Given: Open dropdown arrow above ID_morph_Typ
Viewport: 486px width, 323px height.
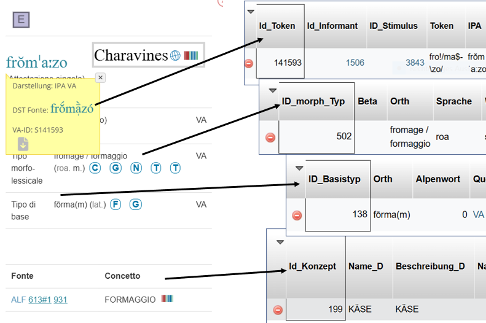Looking at the screenshot, I should click(x=273, y=90).
